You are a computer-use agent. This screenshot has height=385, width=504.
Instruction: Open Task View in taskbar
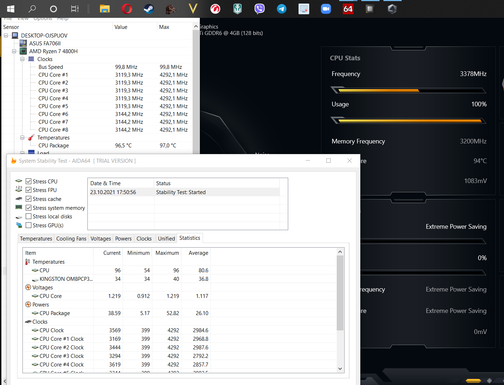pos(75,9)
